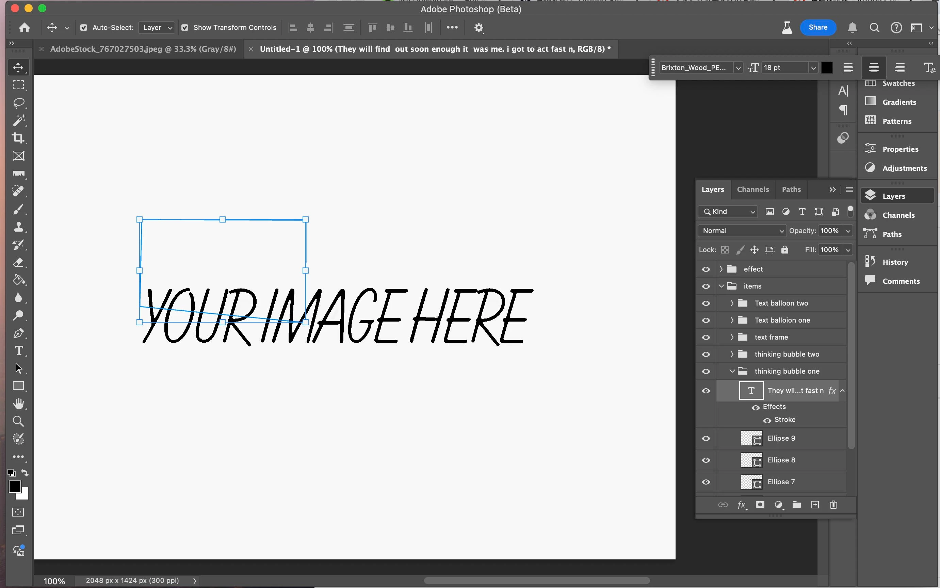Click the delete layer trash icon

[x=833, y=505]
